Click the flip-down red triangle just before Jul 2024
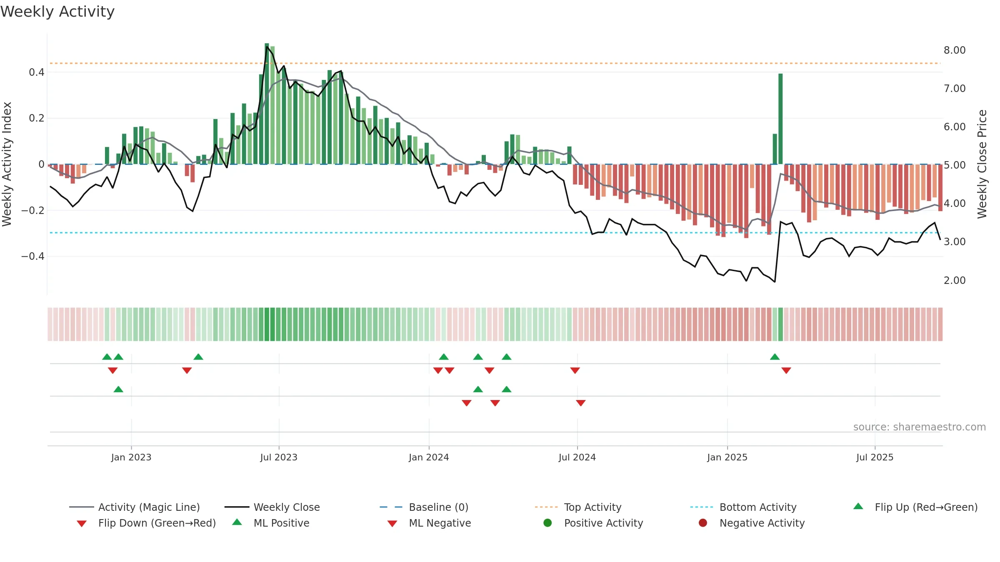This screenshot has width=1000, height=562. tap(575, 371)
